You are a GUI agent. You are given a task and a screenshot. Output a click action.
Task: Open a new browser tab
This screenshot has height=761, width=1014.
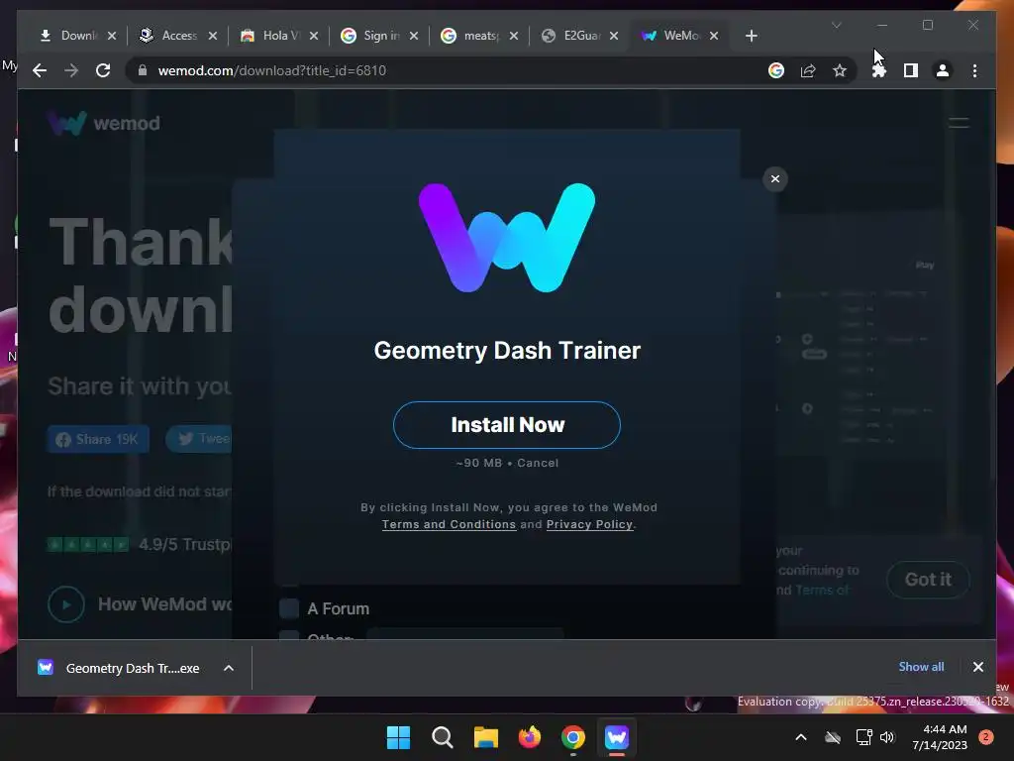(751, 36)
